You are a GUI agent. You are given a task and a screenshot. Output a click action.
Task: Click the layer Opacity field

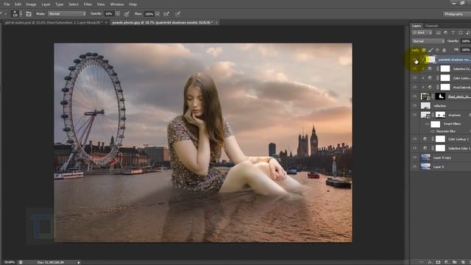point(466,41)
